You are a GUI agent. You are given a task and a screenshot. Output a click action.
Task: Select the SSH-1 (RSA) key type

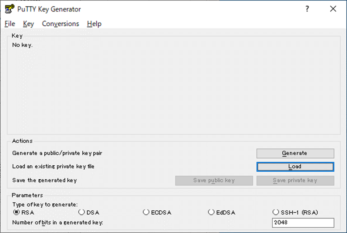[x=295, y=212]
